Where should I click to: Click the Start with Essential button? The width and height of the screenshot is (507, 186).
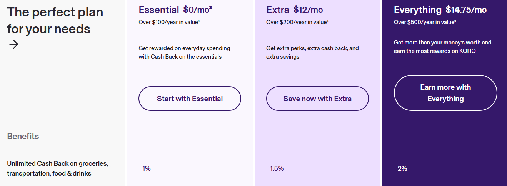190,99
